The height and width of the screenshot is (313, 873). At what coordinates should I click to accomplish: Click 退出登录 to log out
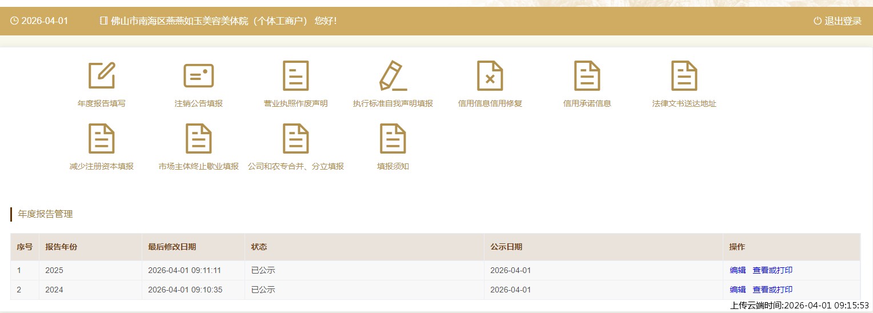pos(838,21)
